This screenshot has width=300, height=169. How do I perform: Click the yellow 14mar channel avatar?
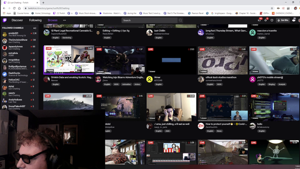(150, 79)
